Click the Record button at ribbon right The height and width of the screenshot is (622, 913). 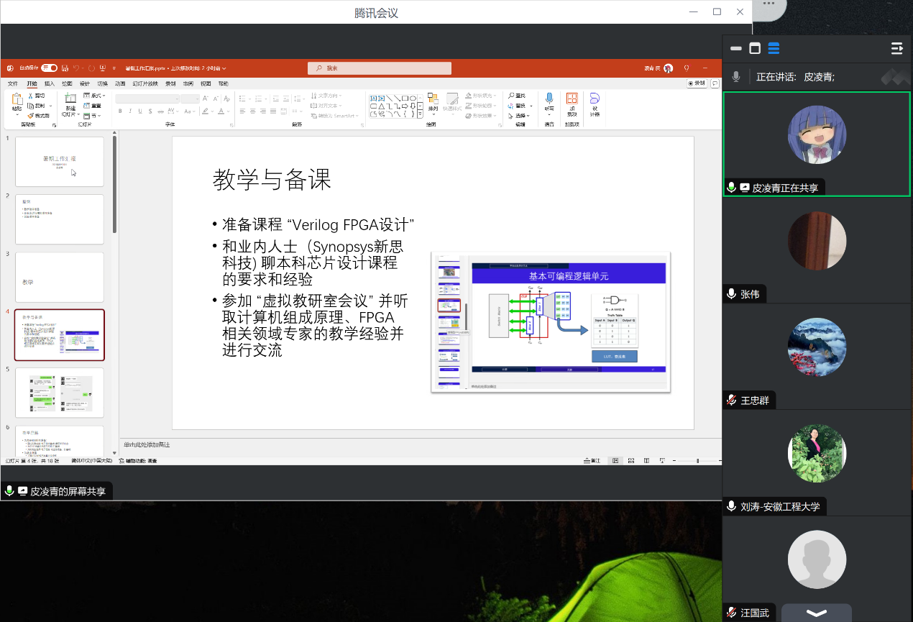697,83
